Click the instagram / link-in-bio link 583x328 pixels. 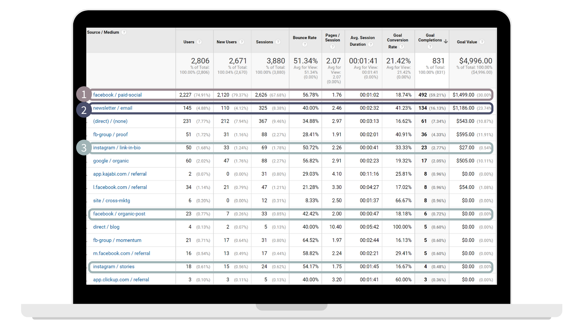point(117,148)
